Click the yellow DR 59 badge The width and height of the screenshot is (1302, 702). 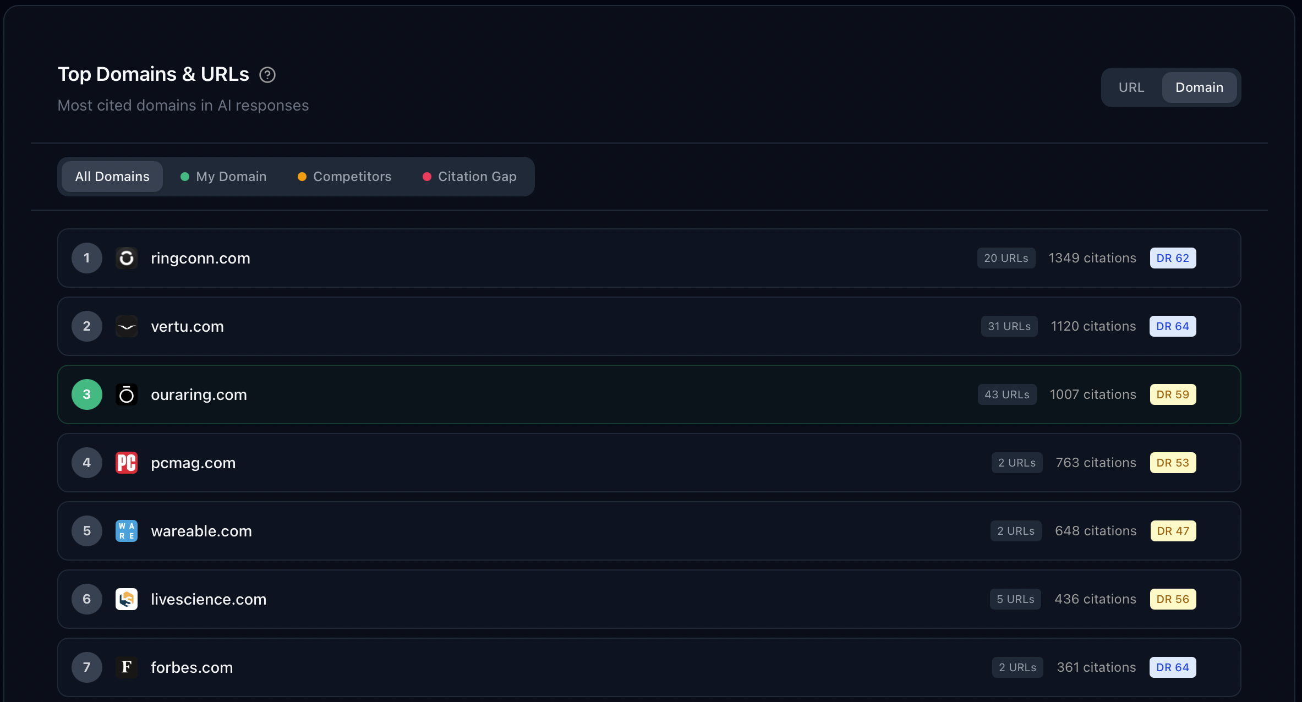1173,394
